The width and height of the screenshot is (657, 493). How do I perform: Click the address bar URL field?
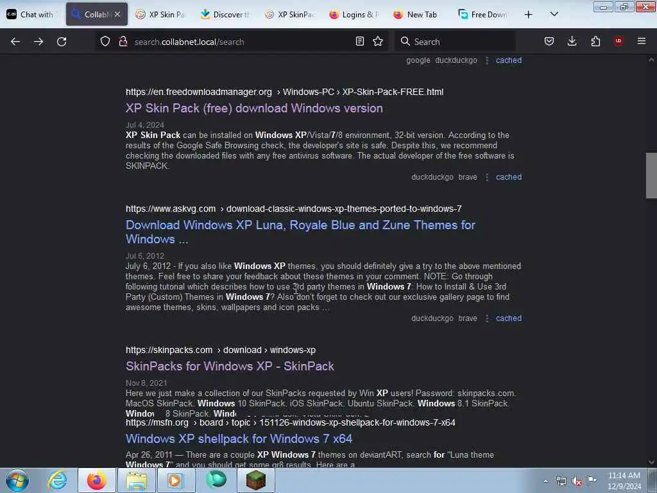[x=241, y=42]
